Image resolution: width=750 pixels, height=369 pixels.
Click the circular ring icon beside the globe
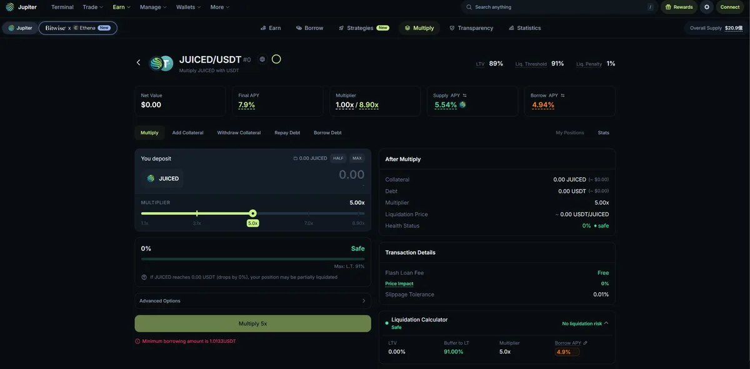tap(276, 59)
